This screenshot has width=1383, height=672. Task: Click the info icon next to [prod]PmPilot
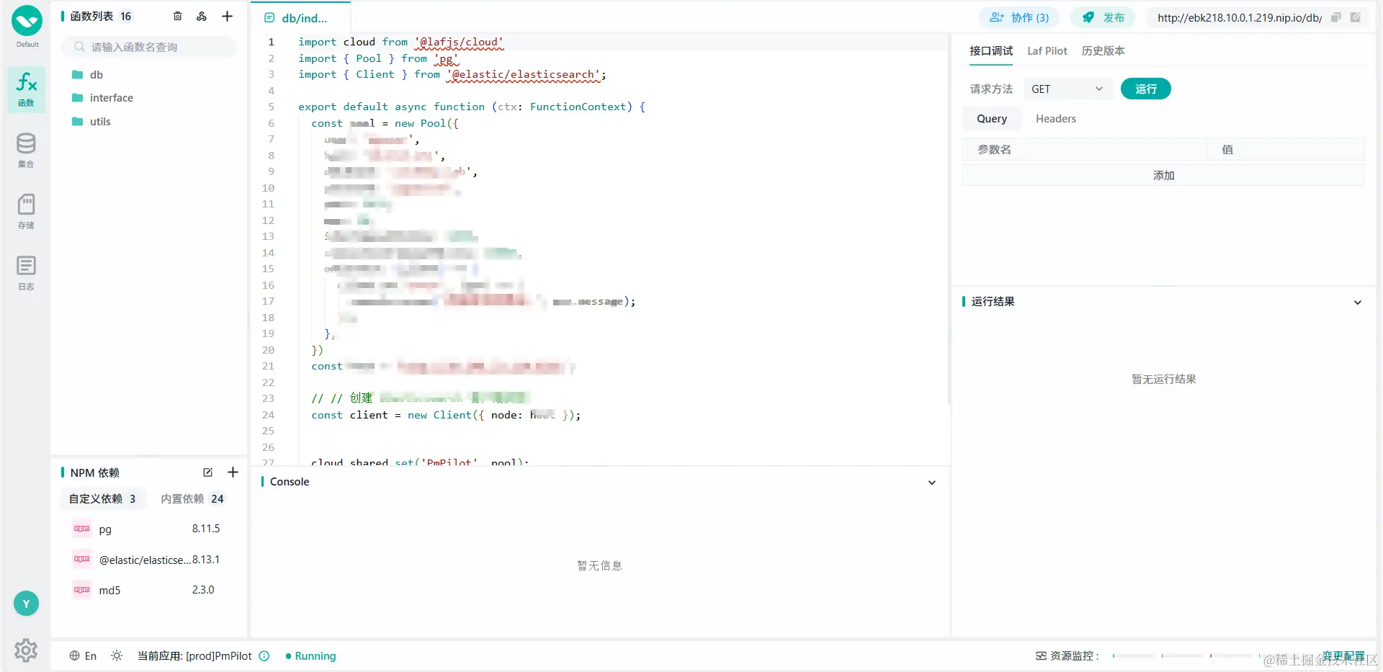[264, 656]
